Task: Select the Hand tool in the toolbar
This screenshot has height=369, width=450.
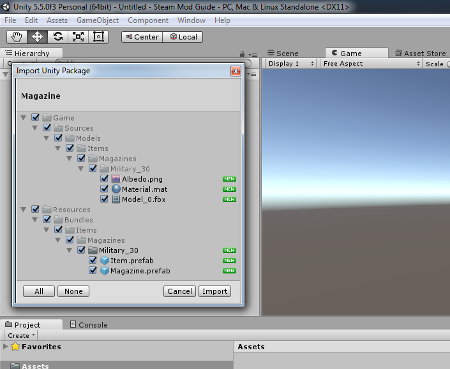Action: coord(17,37)
